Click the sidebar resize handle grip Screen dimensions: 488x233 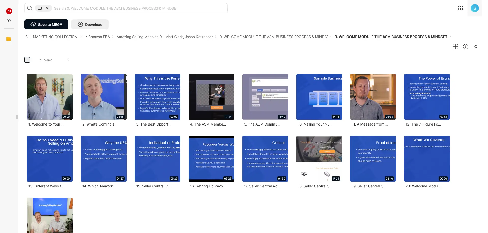click(17, 117)
